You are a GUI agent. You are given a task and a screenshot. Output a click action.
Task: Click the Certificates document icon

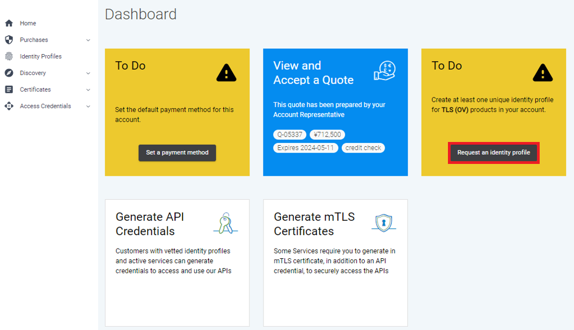(x=9, y=89)
